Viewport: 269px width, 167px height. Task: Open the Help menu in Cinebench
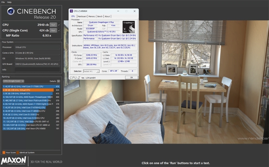[9, 2]
